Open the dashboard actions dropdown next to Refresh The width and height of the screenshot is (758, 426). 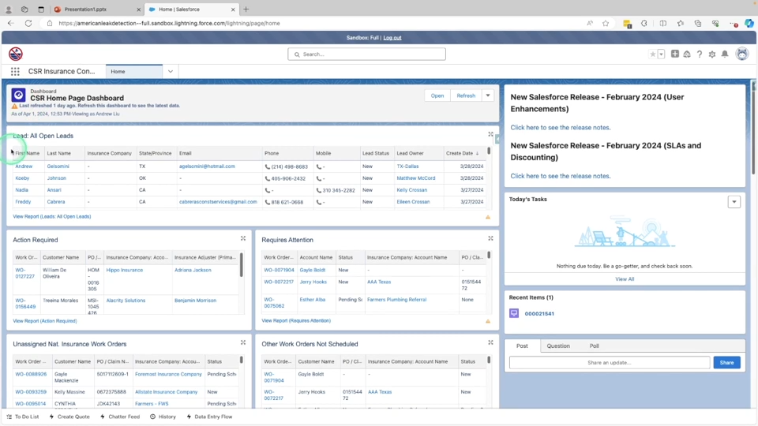point(488,95)
